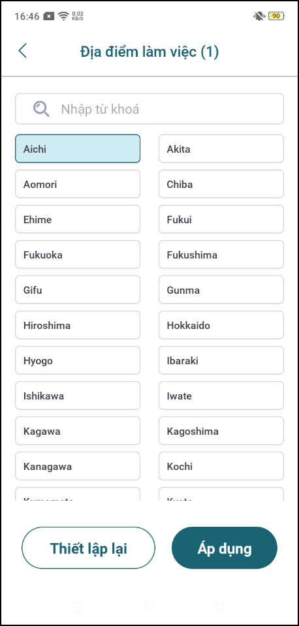Choose Fukuoka as work location
This screenshot has height=626, width=299.
tap(78, 255)
